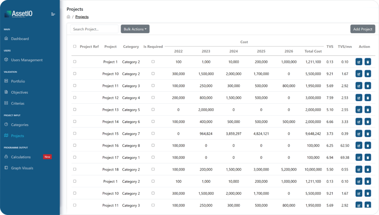Enable Is Required for Project 17
This screenshot has height=215, width=379.
click(153, 157)
